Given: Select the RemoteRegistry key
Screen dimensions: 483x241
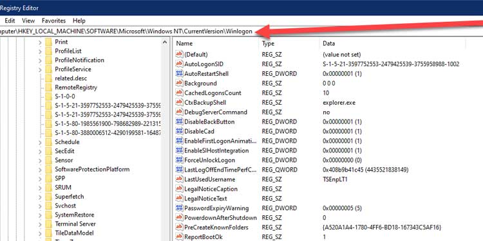Looking at the screenshot, I should click(x=76, y=87).
